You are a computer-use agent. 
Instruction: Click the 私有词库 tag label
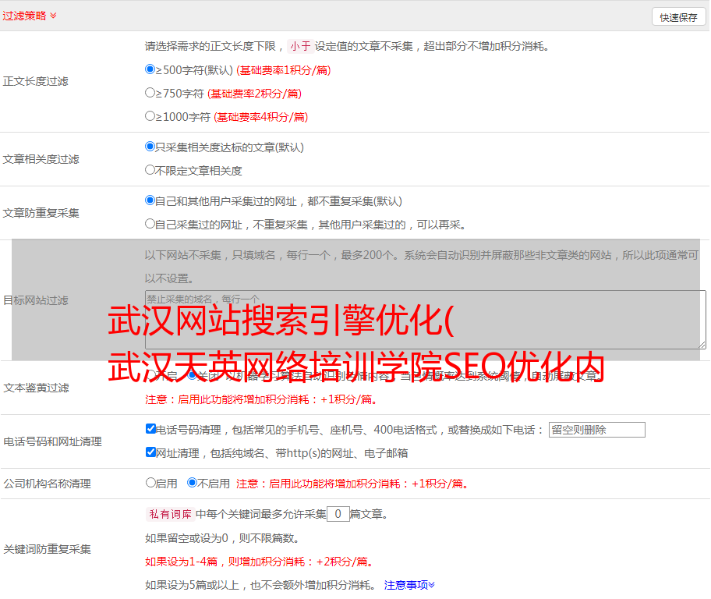point(168,514)
